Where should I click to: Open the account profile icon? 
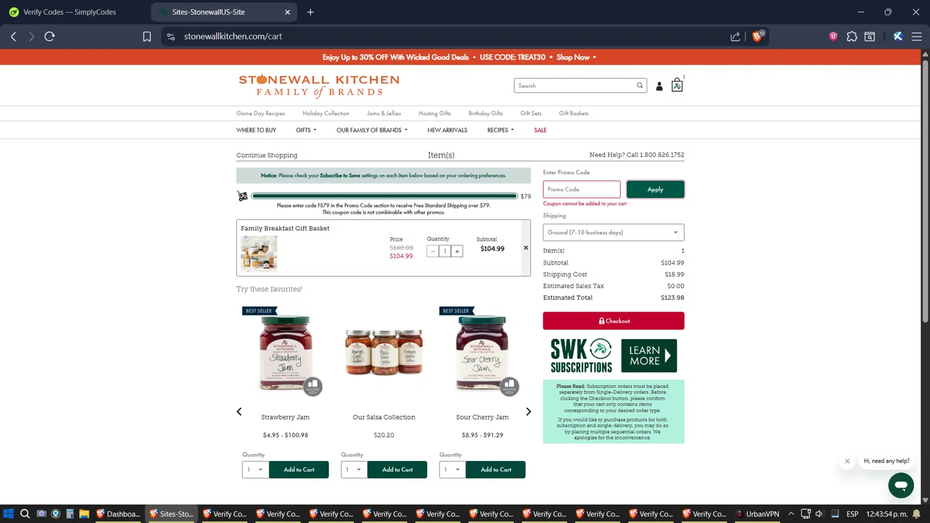point(659,86)
